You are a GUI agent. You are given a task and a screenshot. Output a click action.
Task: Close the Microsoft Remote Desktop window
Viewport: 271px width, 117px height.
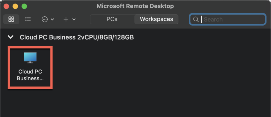click(6, 6)
